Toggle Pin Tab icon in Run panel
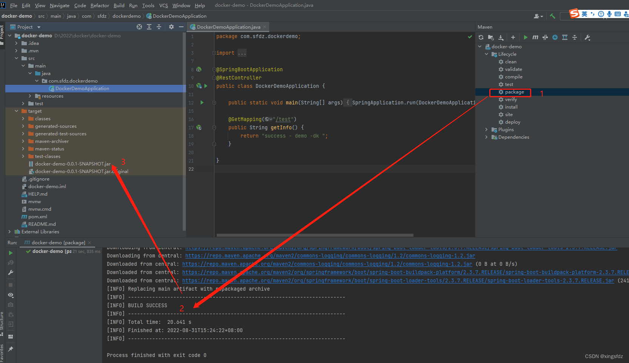This screenshot has height=363, width=629. click(x=11, y=349)
